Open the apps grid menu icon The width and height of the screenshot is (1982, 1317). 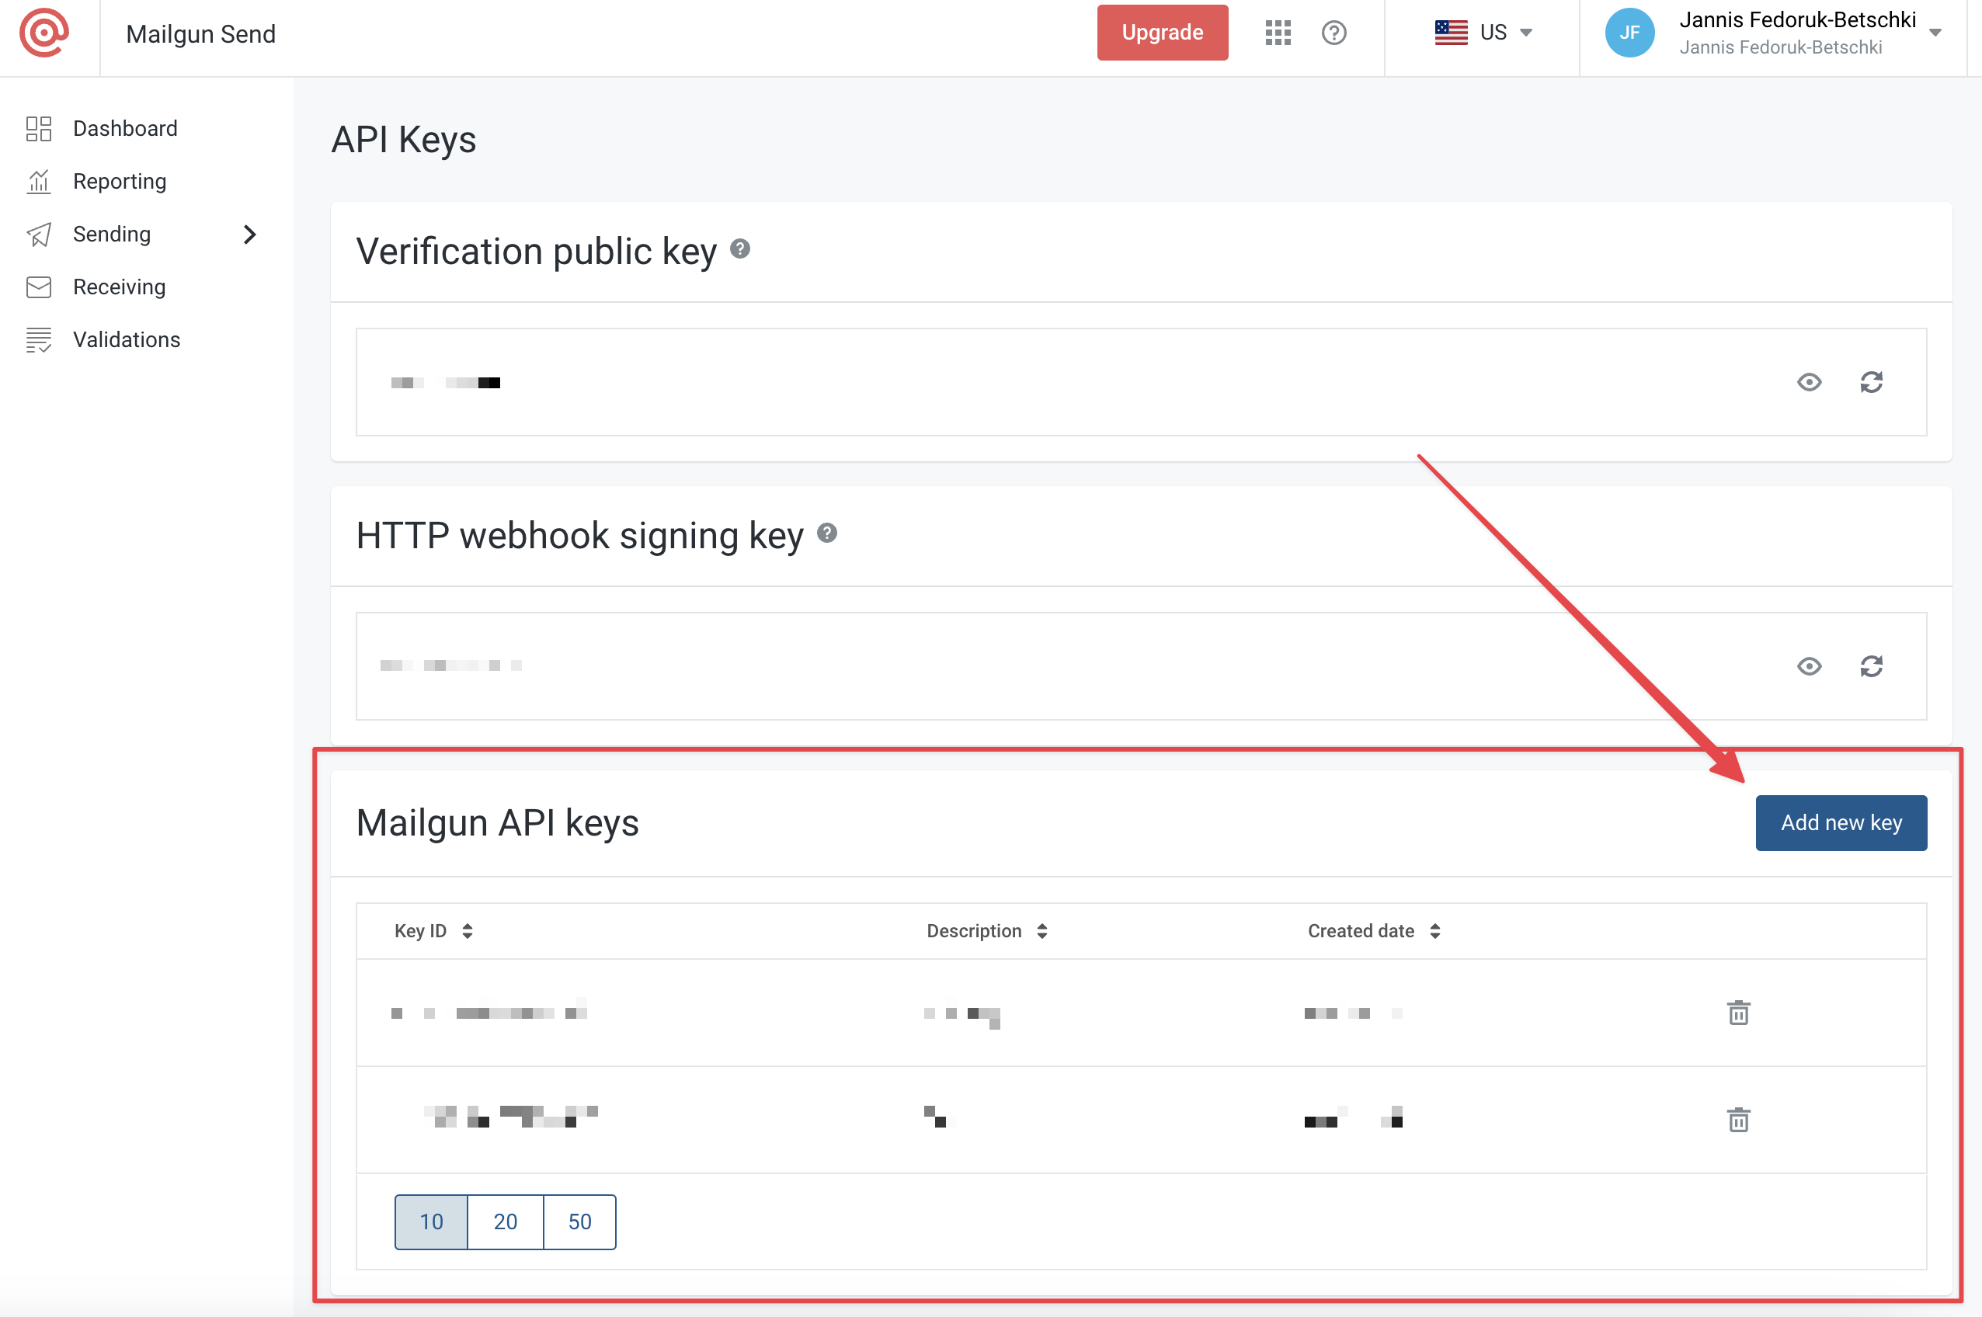pos(1278,33)
